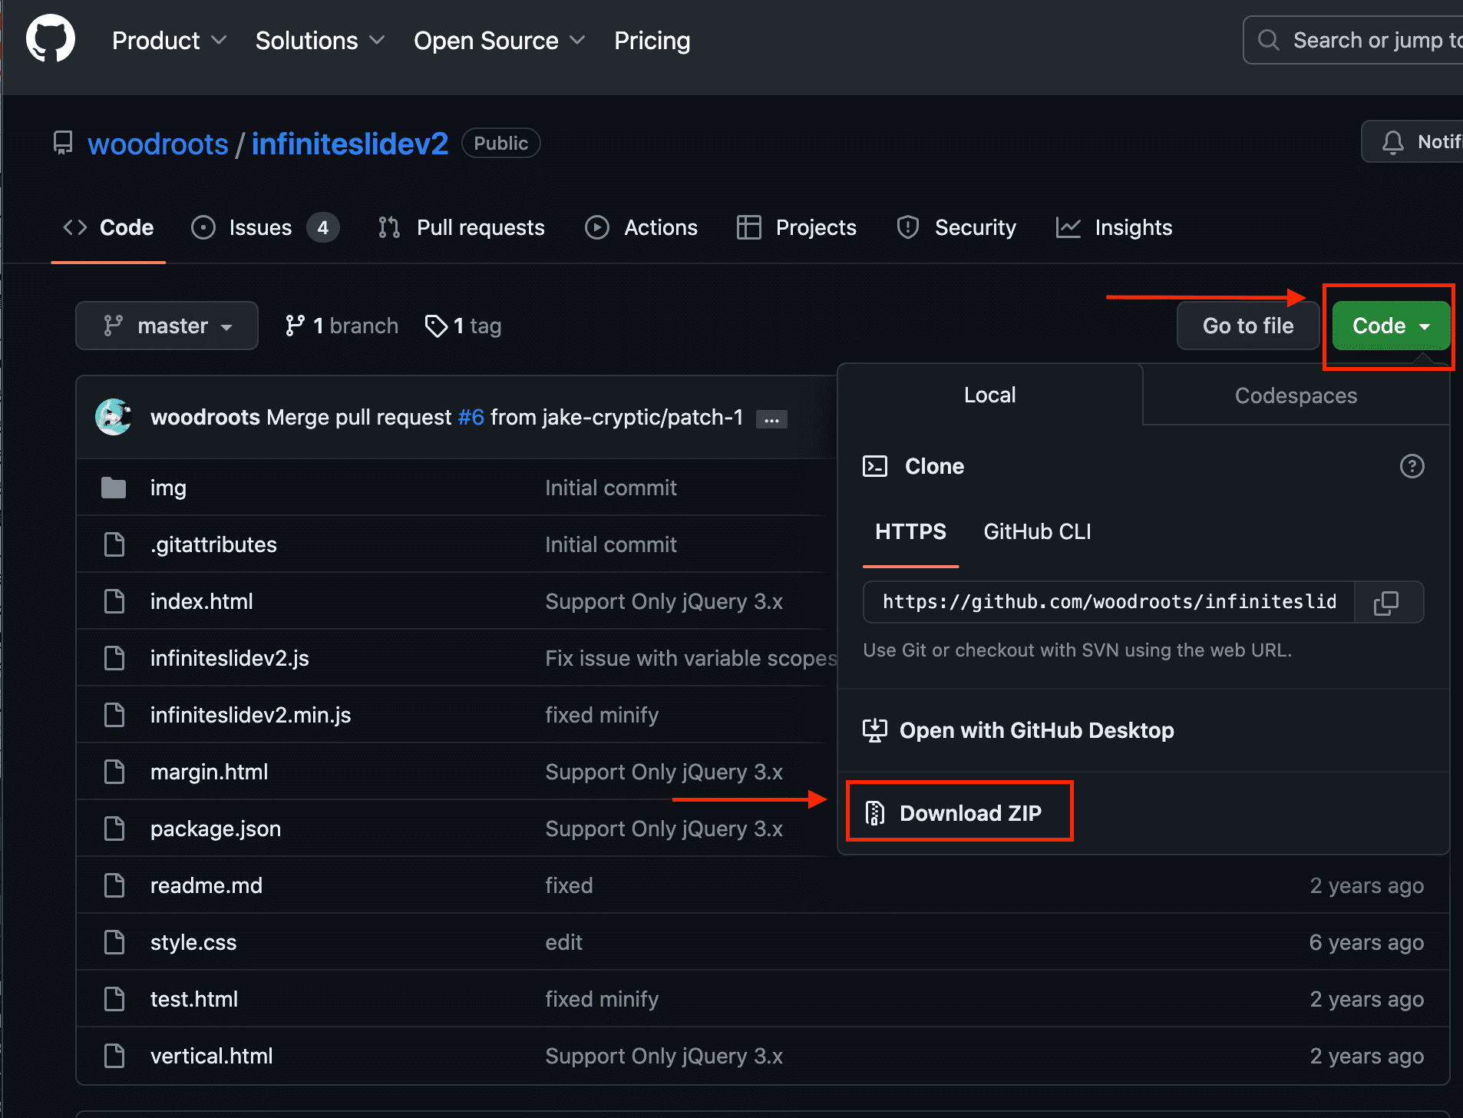
Task: Switch to the Insights tab
Action: pos(1114,227)
